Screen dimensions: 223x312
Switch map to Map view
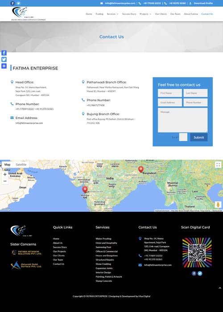[8, 164]
